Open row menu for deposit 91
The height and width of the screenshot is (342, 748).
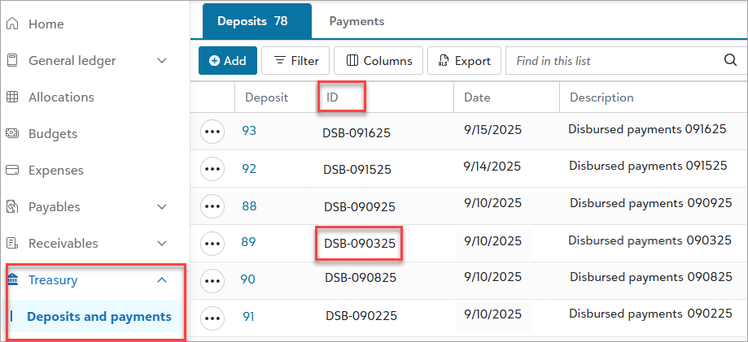pyautogui.click(x=212, y=318)
